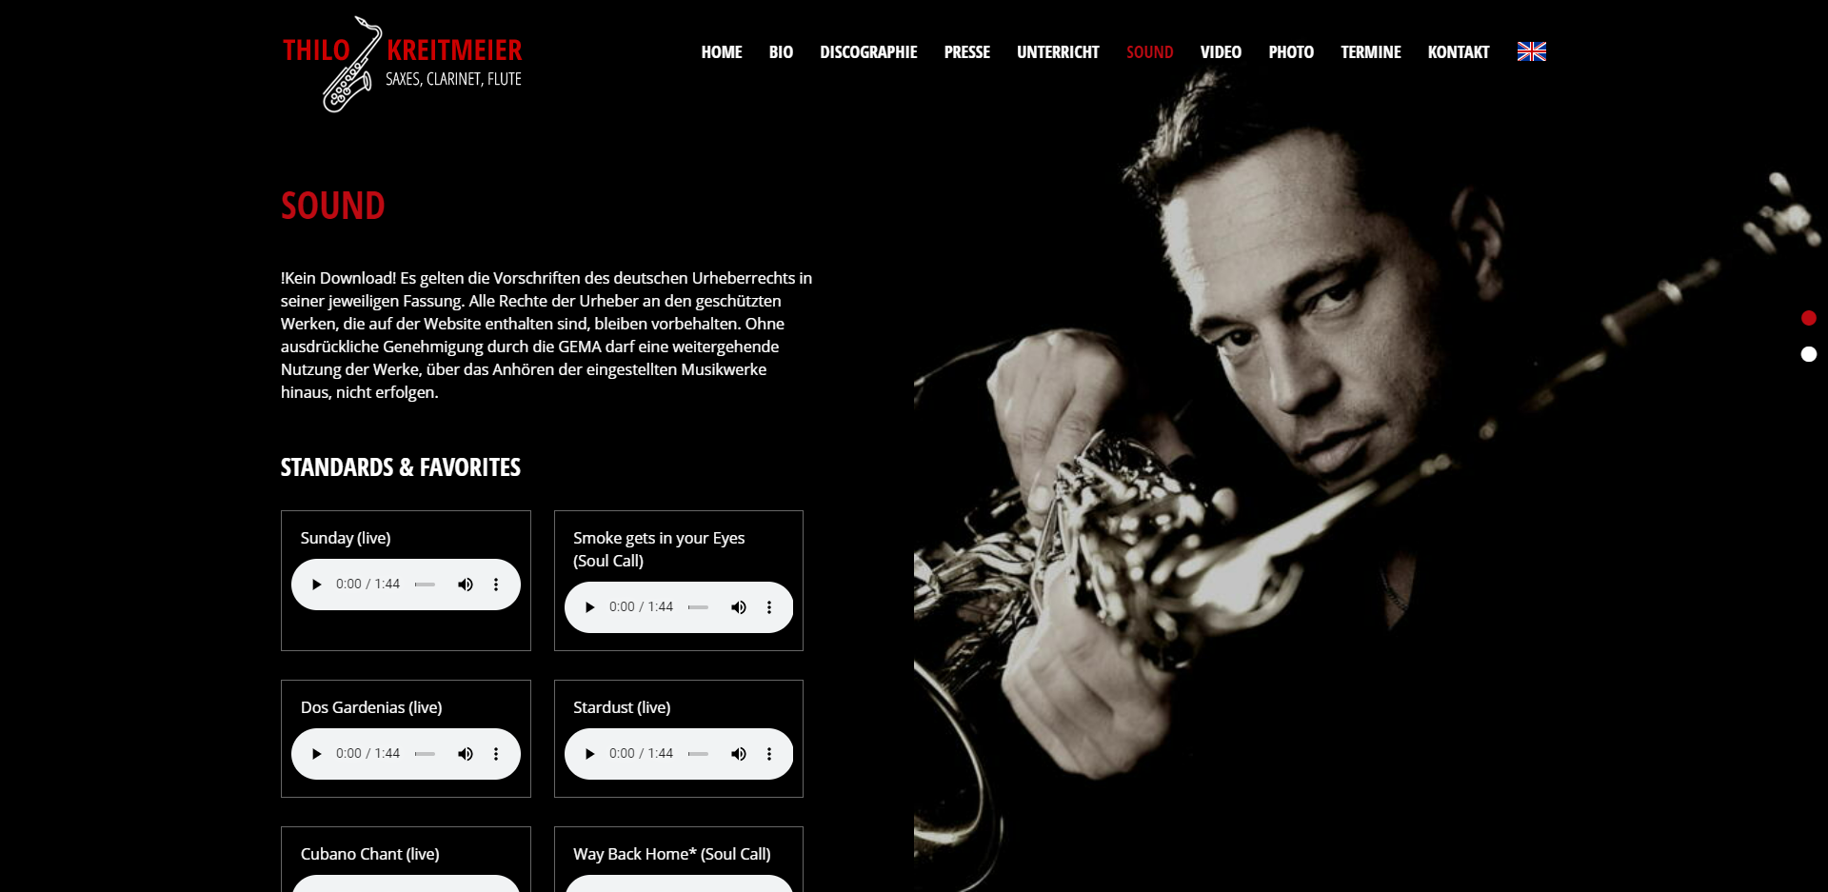This screenshot has height=892, width=1828.
Task: Mute Smoke gets in your Eyes audio
Action: point(739,607)
